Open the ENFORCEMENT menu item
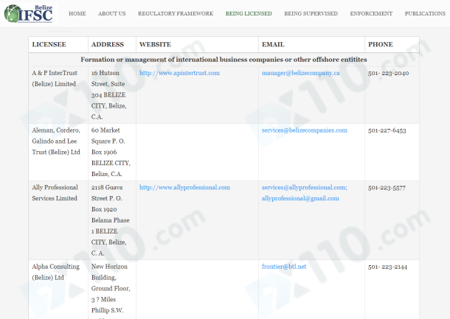Screen dimensions: 450x319 pos(371,13)
